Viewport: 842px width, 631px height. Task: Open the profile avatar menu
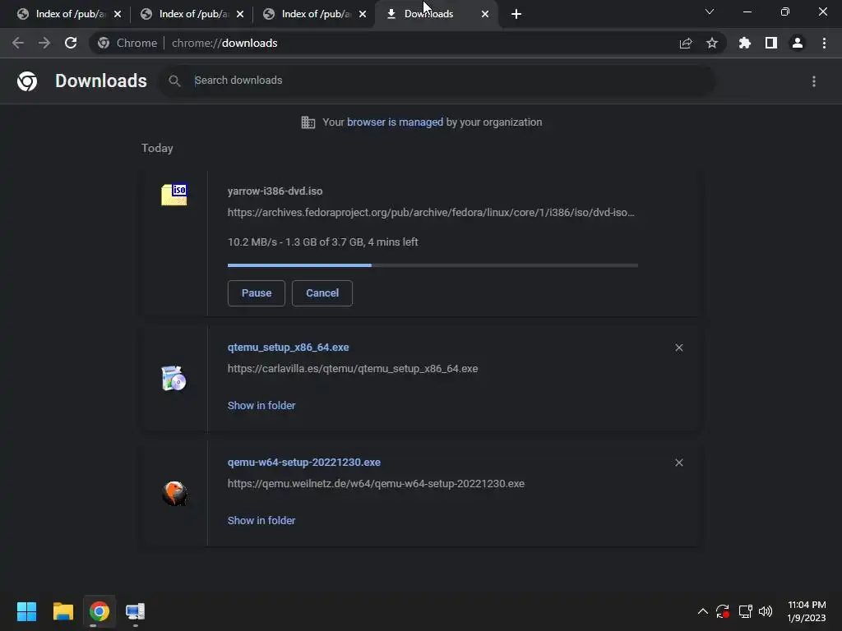798,43
